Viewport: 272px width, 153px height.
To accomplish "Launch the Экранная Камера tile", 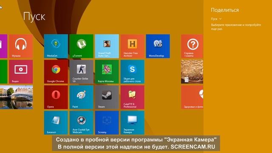I will [x=132, y=123].
